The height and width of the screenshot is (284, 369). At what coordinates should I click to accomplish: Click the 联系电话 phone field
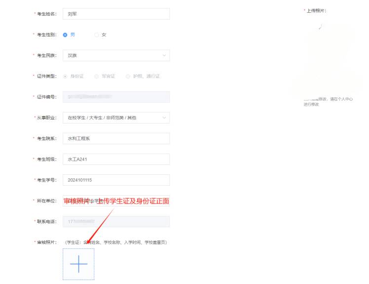116,222
